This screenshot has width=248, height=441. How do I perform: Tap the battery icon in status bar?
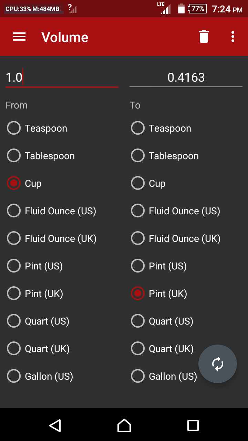click(x=181, y=9)
